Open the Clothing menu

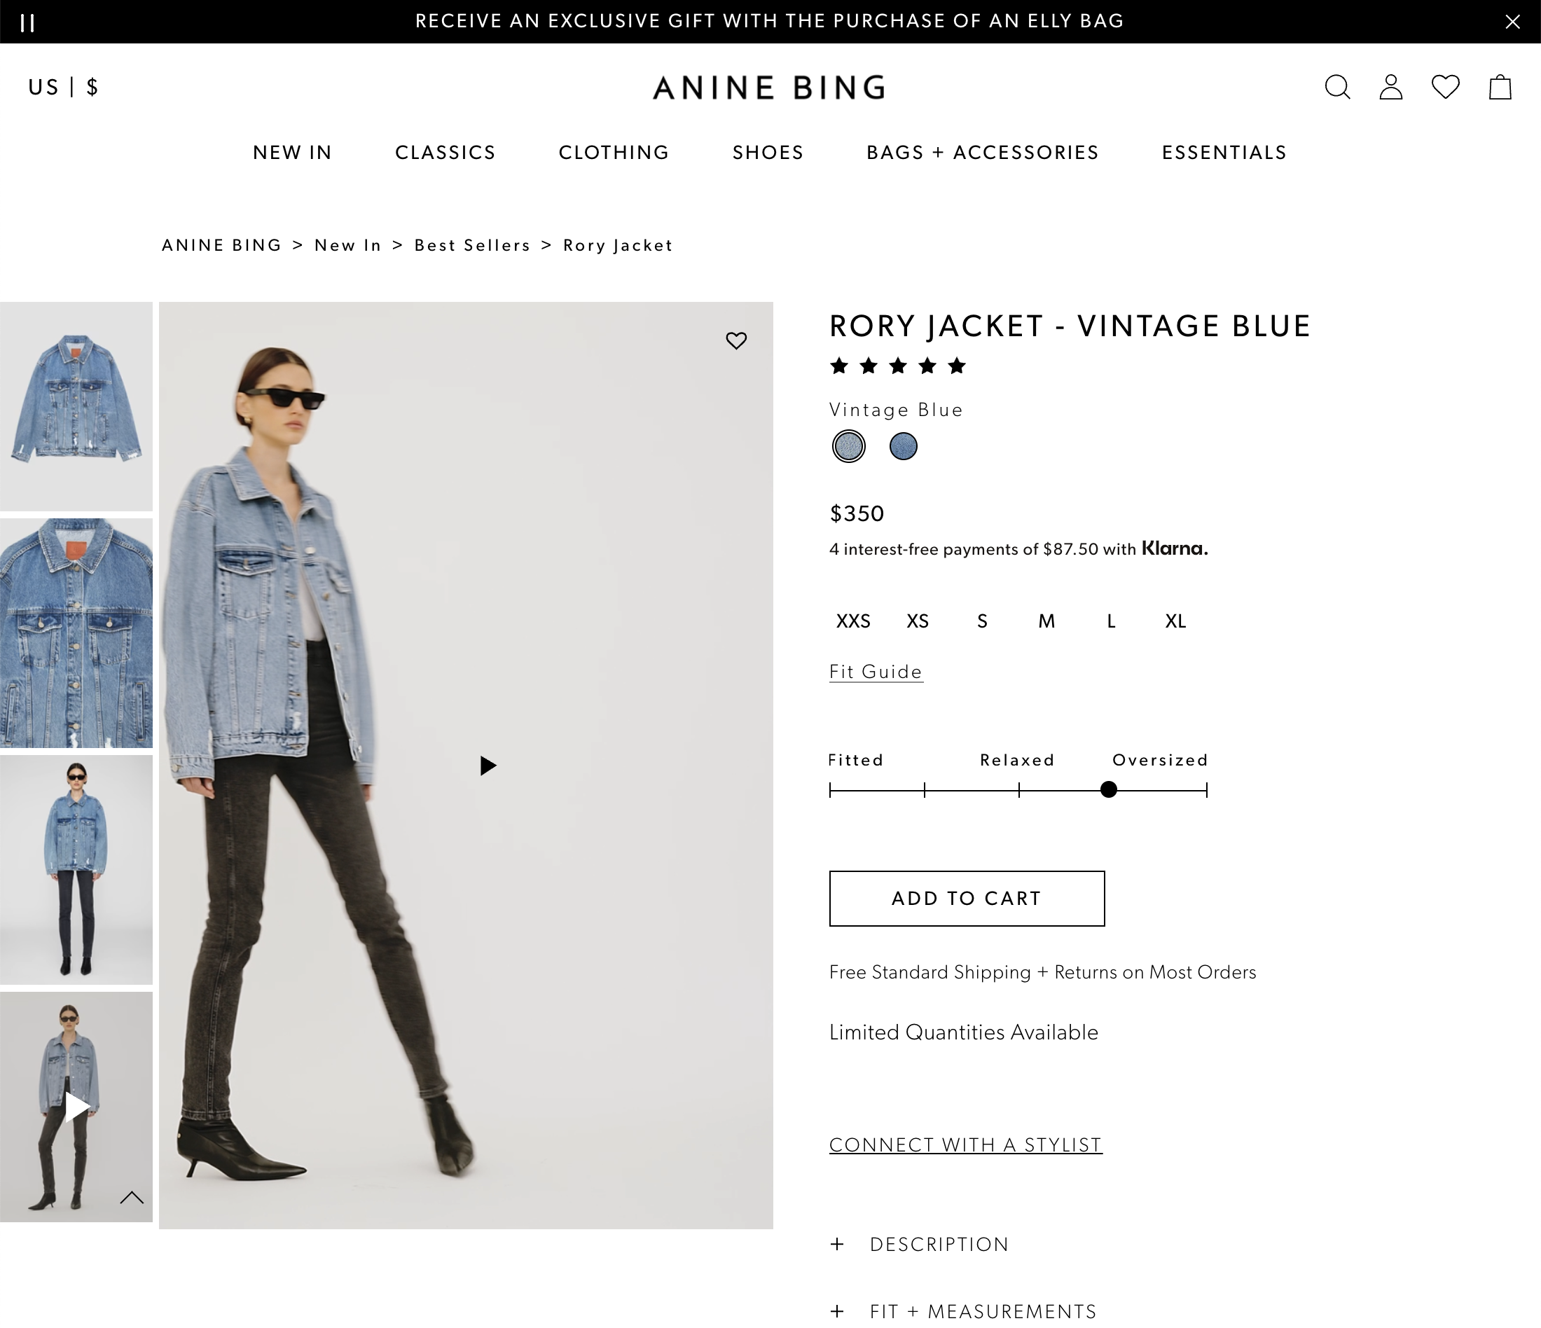click(x=614, y=153)
